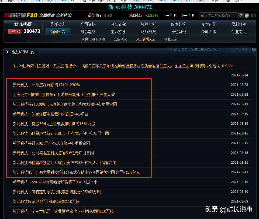
Task: Switch to 公告列表 sub-tab
Action: coord(120,39)
